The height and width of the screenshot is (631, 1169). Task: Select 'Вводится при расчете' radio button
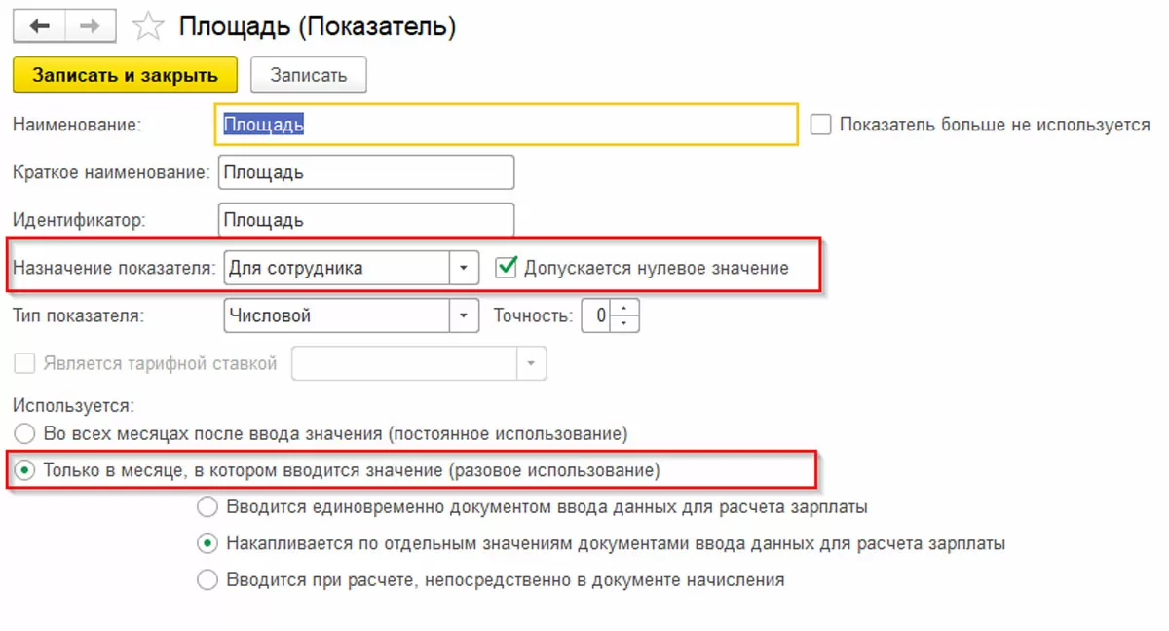pyautogui.click(x=207, y=580)
